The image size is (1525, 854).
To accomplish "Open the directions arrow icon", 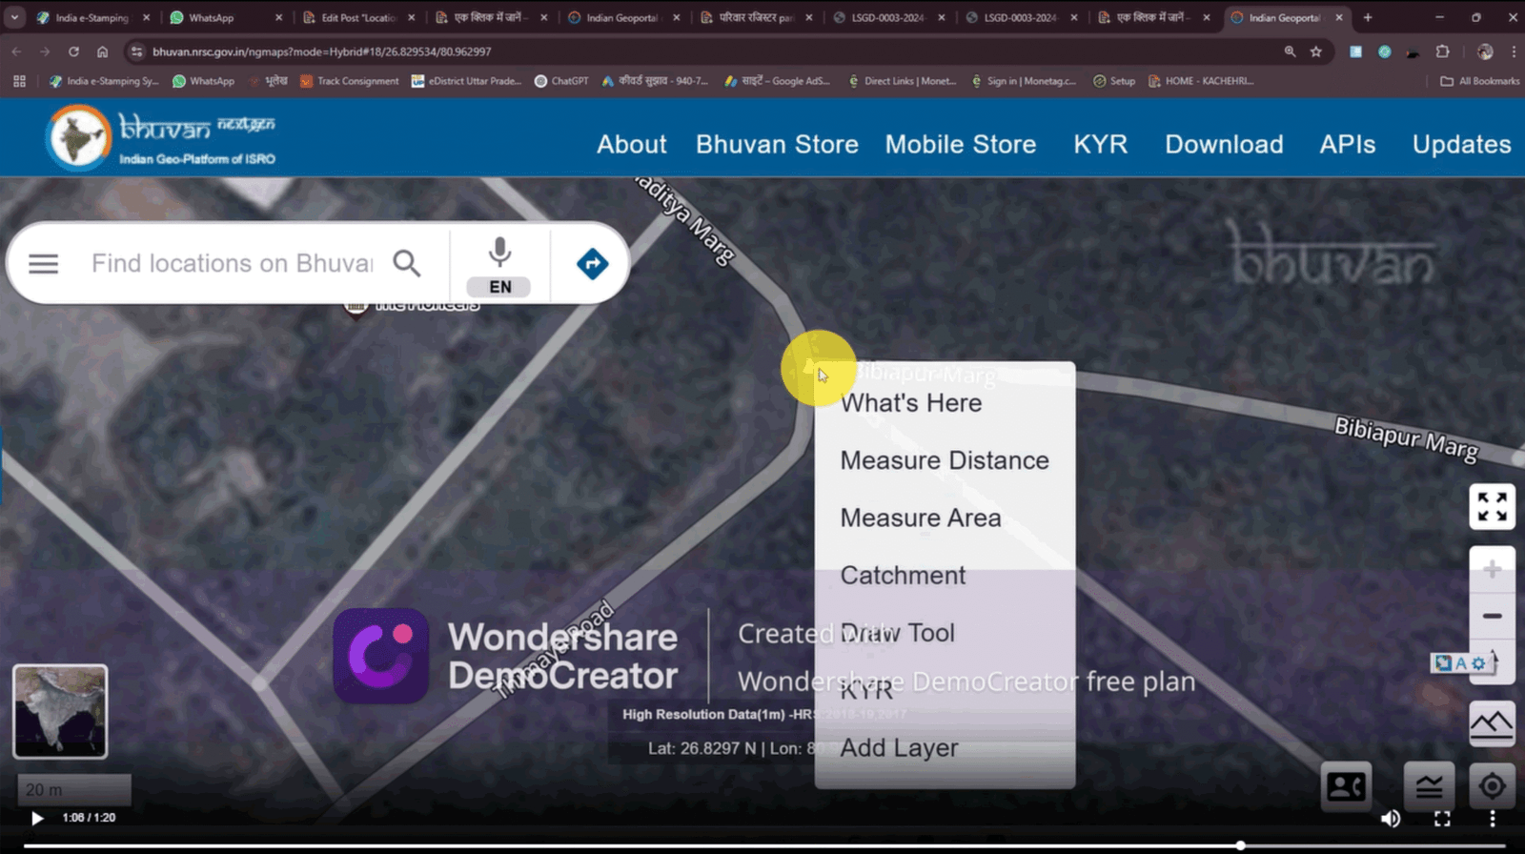I will 592,263.
